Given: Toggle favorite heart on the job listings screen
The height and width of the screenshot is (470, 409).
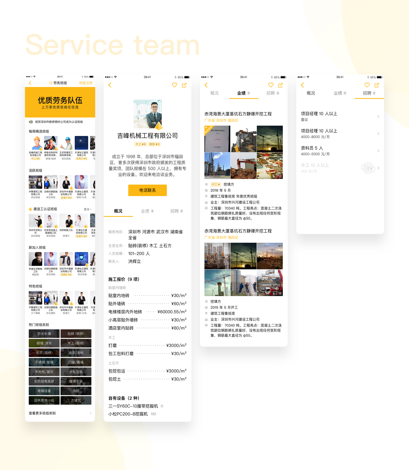Looking at the screenshot, I should tap(367, 85).
